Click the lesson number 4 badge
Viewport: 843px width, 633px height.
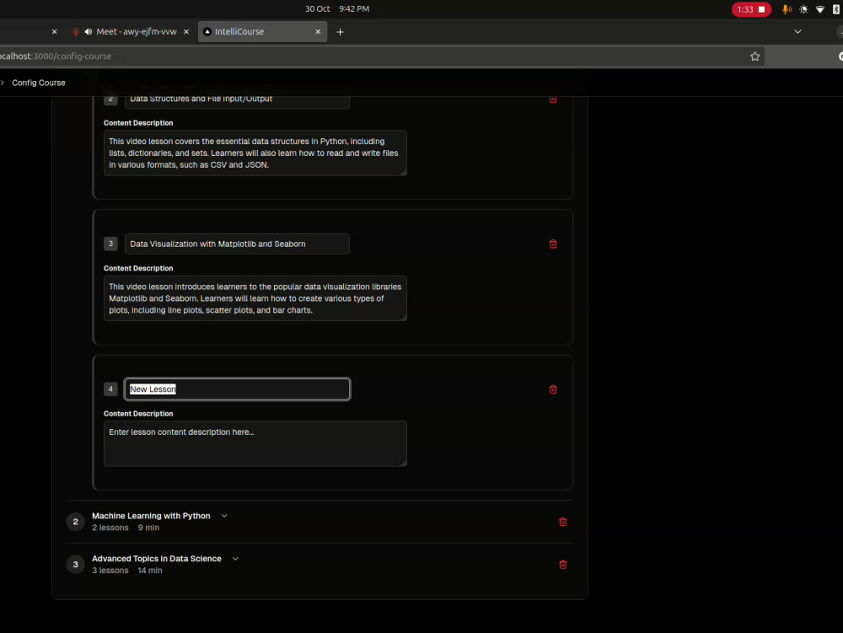(x=110, y=389)
